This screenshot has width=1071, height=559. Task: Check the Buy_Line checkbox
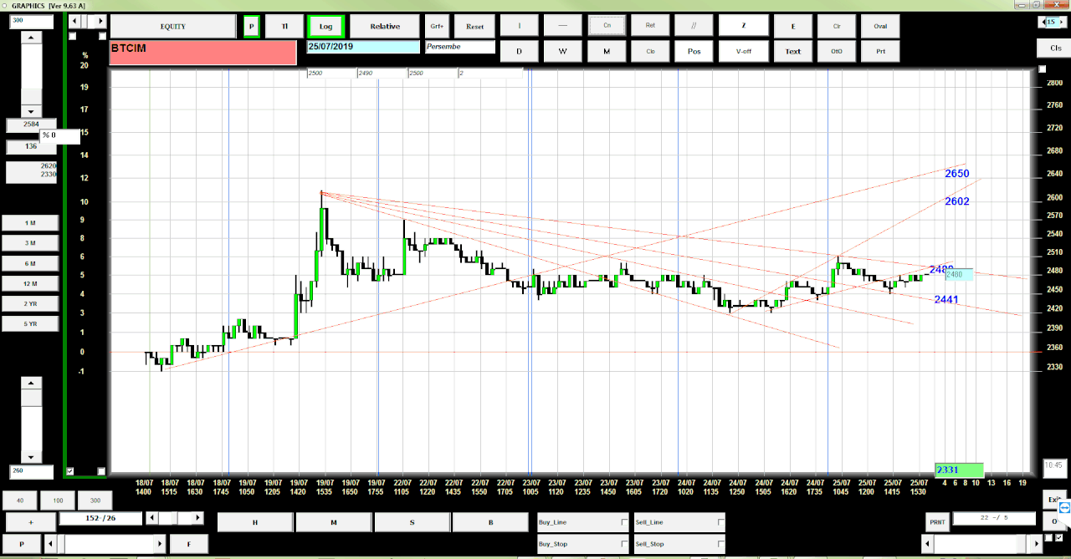point(624,522)
